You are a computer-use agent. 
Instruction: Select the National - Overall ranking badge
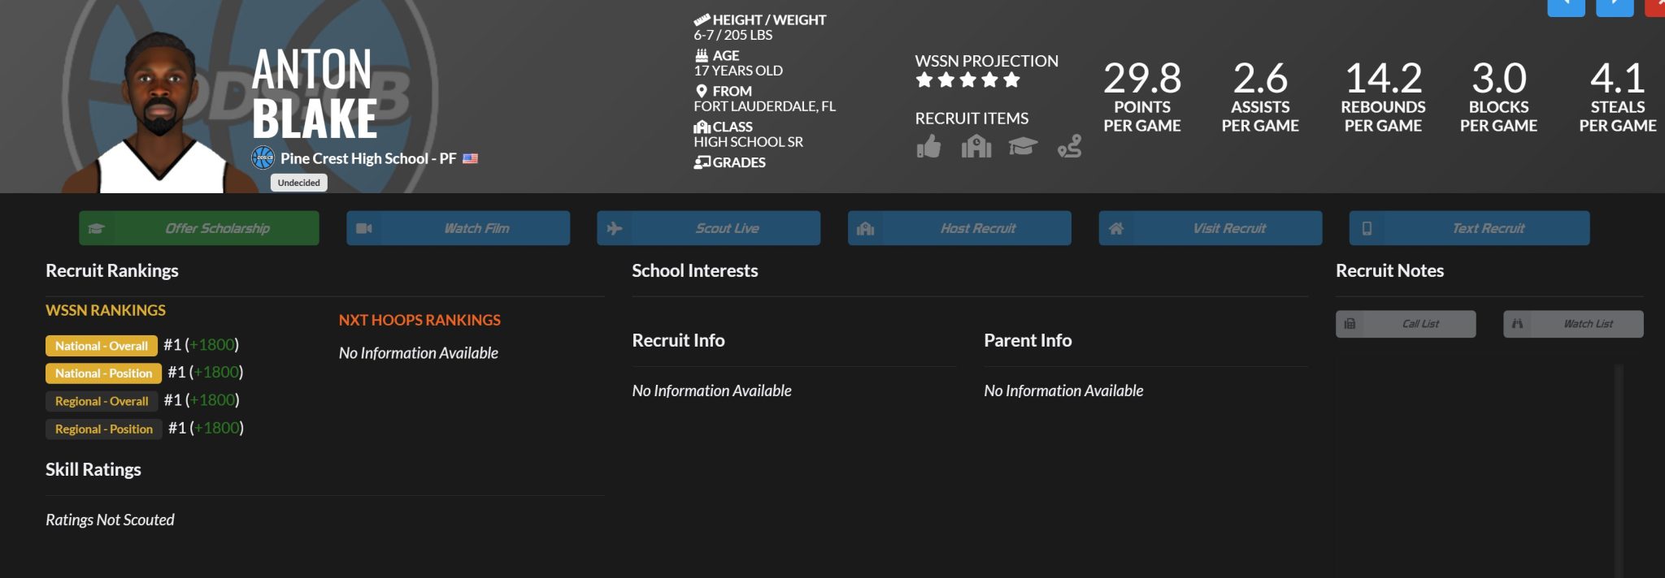point(102,346)
